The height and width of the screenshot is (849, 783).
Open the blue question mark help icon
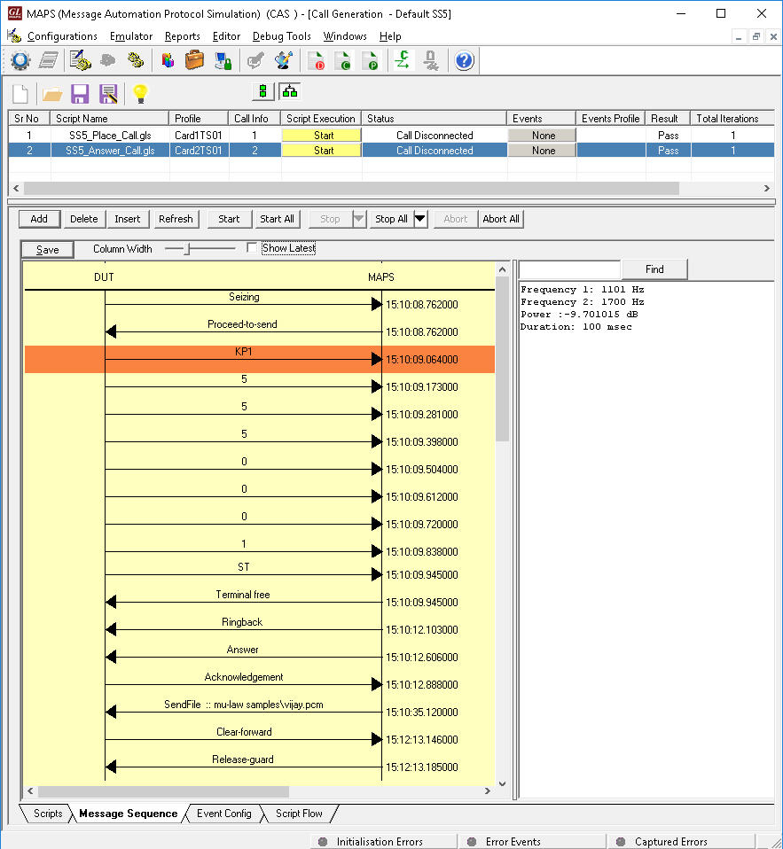[465, 60]
